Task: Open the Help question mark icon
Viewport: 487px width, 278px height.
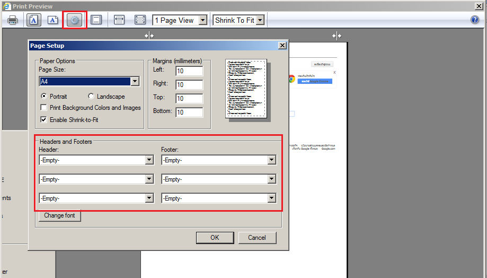Action: coord(475,20)
